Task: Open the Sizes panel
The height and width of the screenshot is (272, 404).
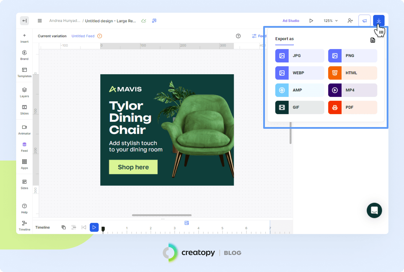Action: click(24, 184)
